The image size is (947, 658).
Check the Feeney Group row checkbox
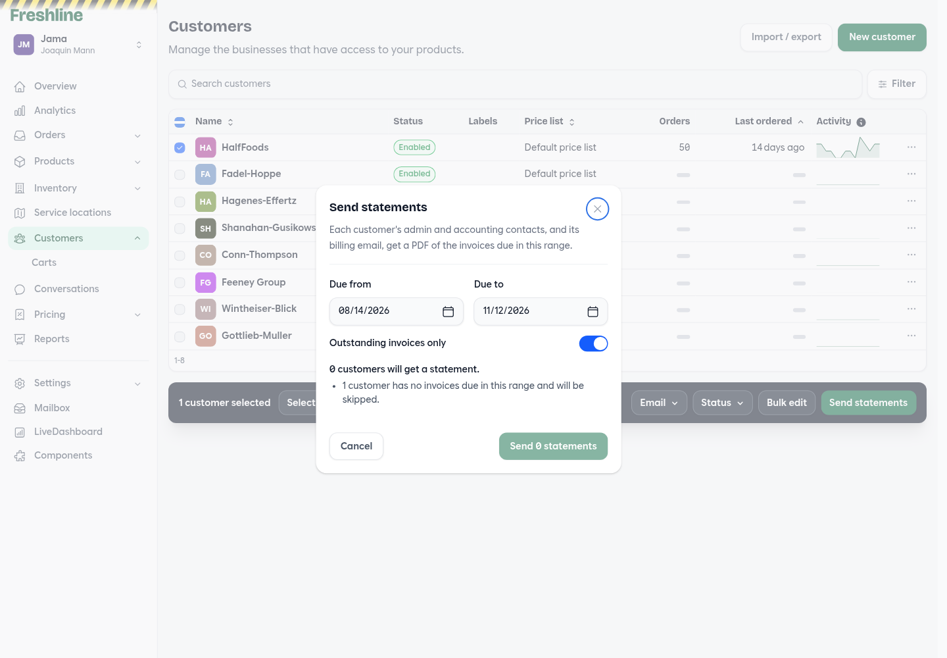tap(180, 282)
